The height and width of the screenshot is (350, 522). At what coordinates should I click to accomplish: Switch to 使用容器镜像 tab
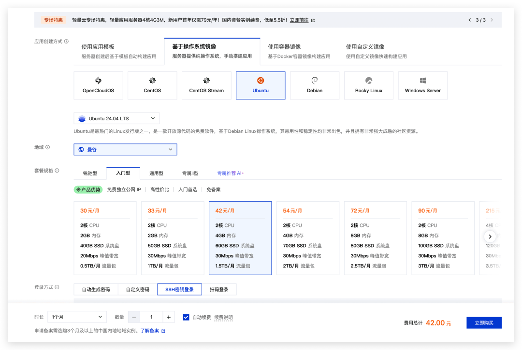(x=299, y=51)
